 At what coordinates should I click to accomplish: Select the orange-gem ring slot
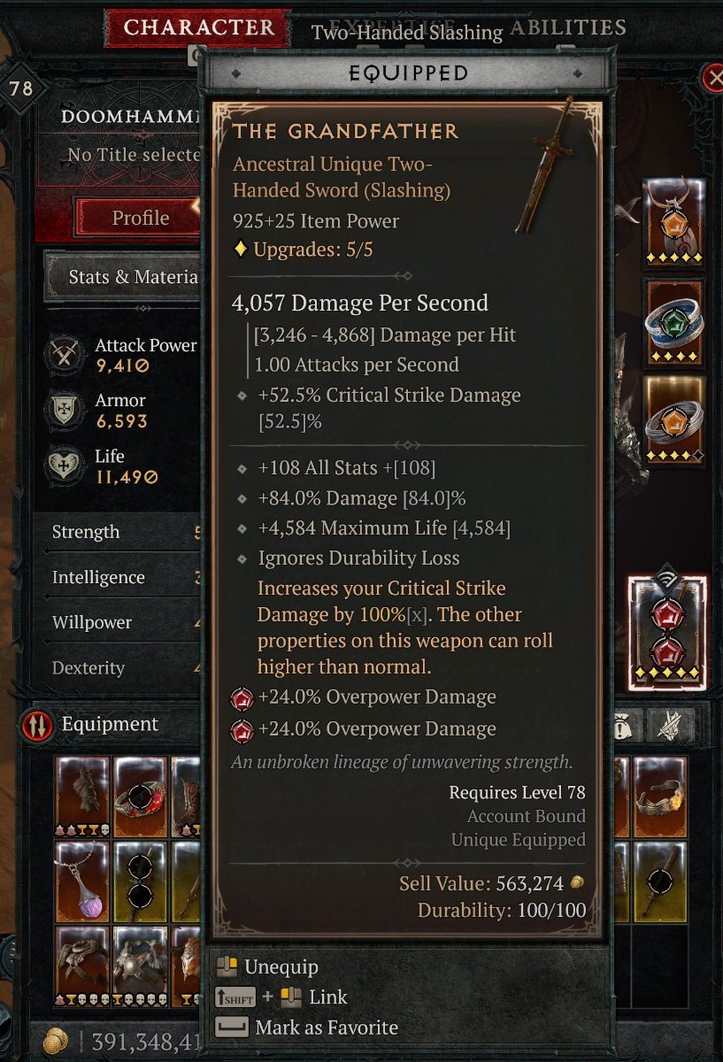pyautogui.click(x=673, y=420)
